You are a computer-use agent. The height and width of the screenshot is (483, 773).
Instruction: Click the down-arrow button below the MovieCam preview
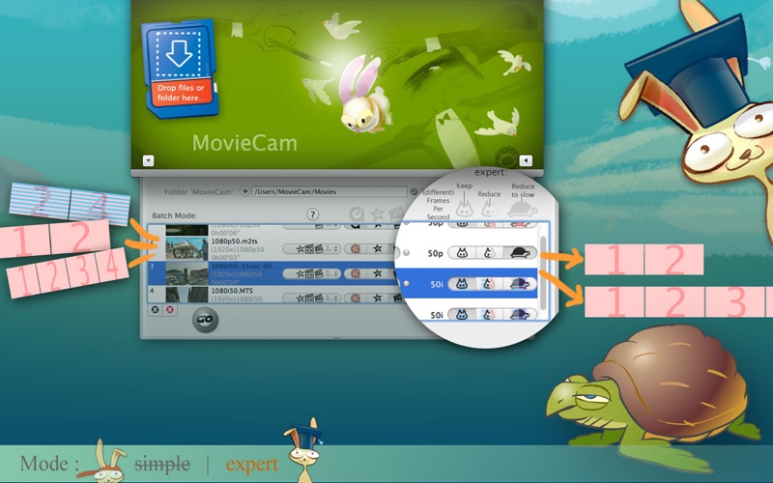pos(149,160)
